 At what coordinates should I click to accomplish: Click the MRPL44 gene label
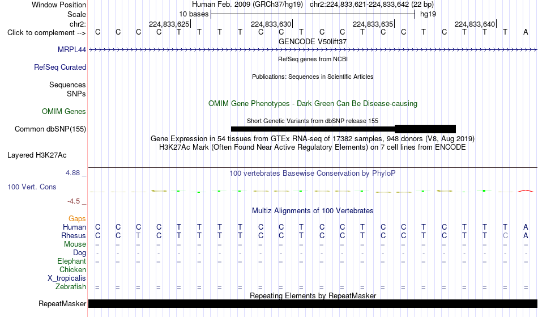point(72,50)
